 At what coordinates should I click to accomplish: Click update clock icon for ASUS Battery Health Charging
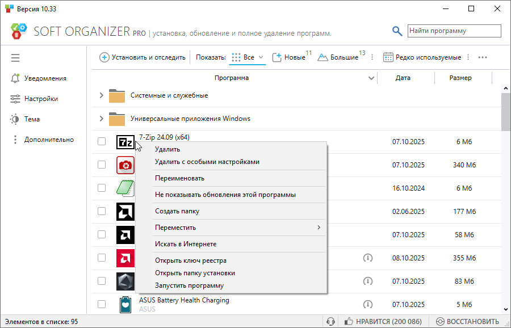coord(368,304)
